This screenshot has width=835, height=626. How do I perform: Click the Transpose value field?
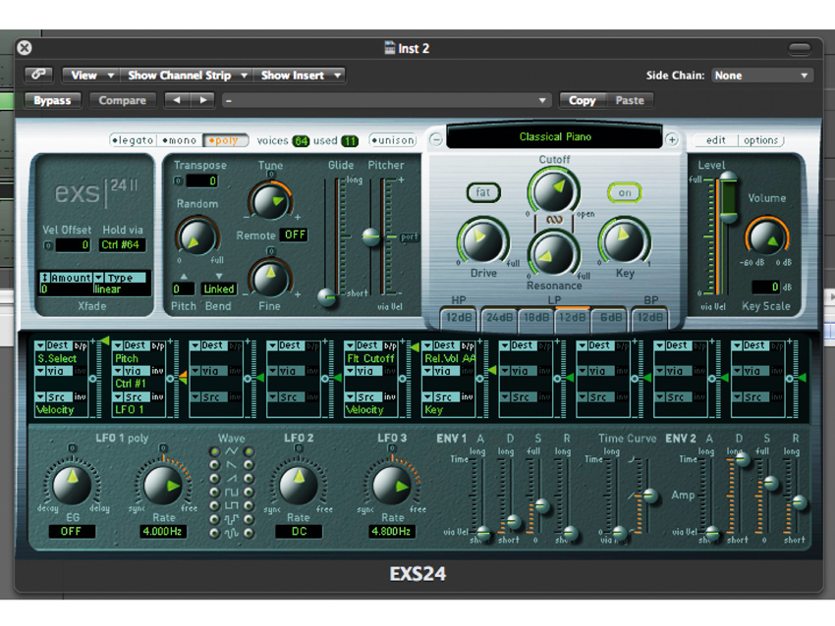(201, 181)
